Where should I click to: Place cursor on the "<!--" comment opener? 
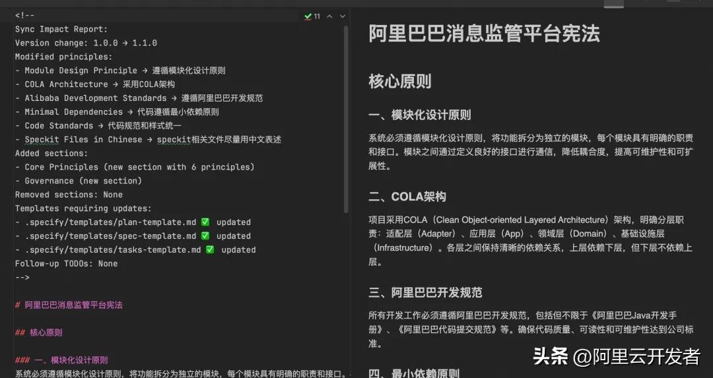[x=24, y=15]
